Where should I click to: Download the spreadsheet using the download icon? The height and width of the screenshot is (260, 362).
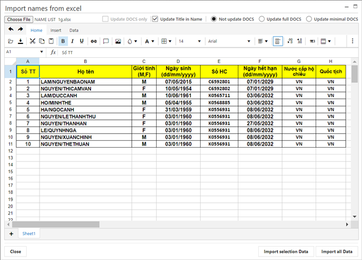pyautogui.click(x=20, y=41)
